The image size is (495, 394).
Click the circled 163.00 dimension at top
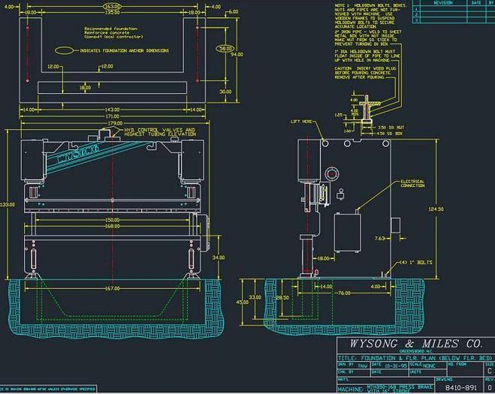point(112,6)
